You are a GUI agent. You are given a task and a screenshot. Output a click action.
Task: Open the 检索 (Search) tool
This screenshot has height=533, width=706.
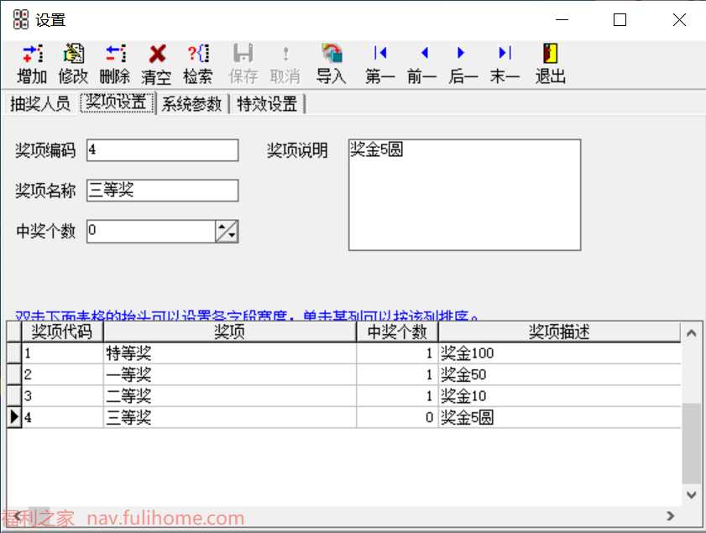[x=198, y=55]
